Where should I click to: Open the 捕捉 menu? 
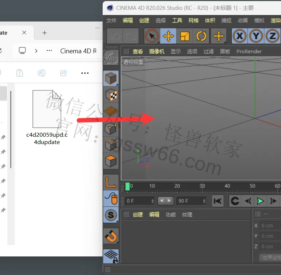tap(226, 20)
